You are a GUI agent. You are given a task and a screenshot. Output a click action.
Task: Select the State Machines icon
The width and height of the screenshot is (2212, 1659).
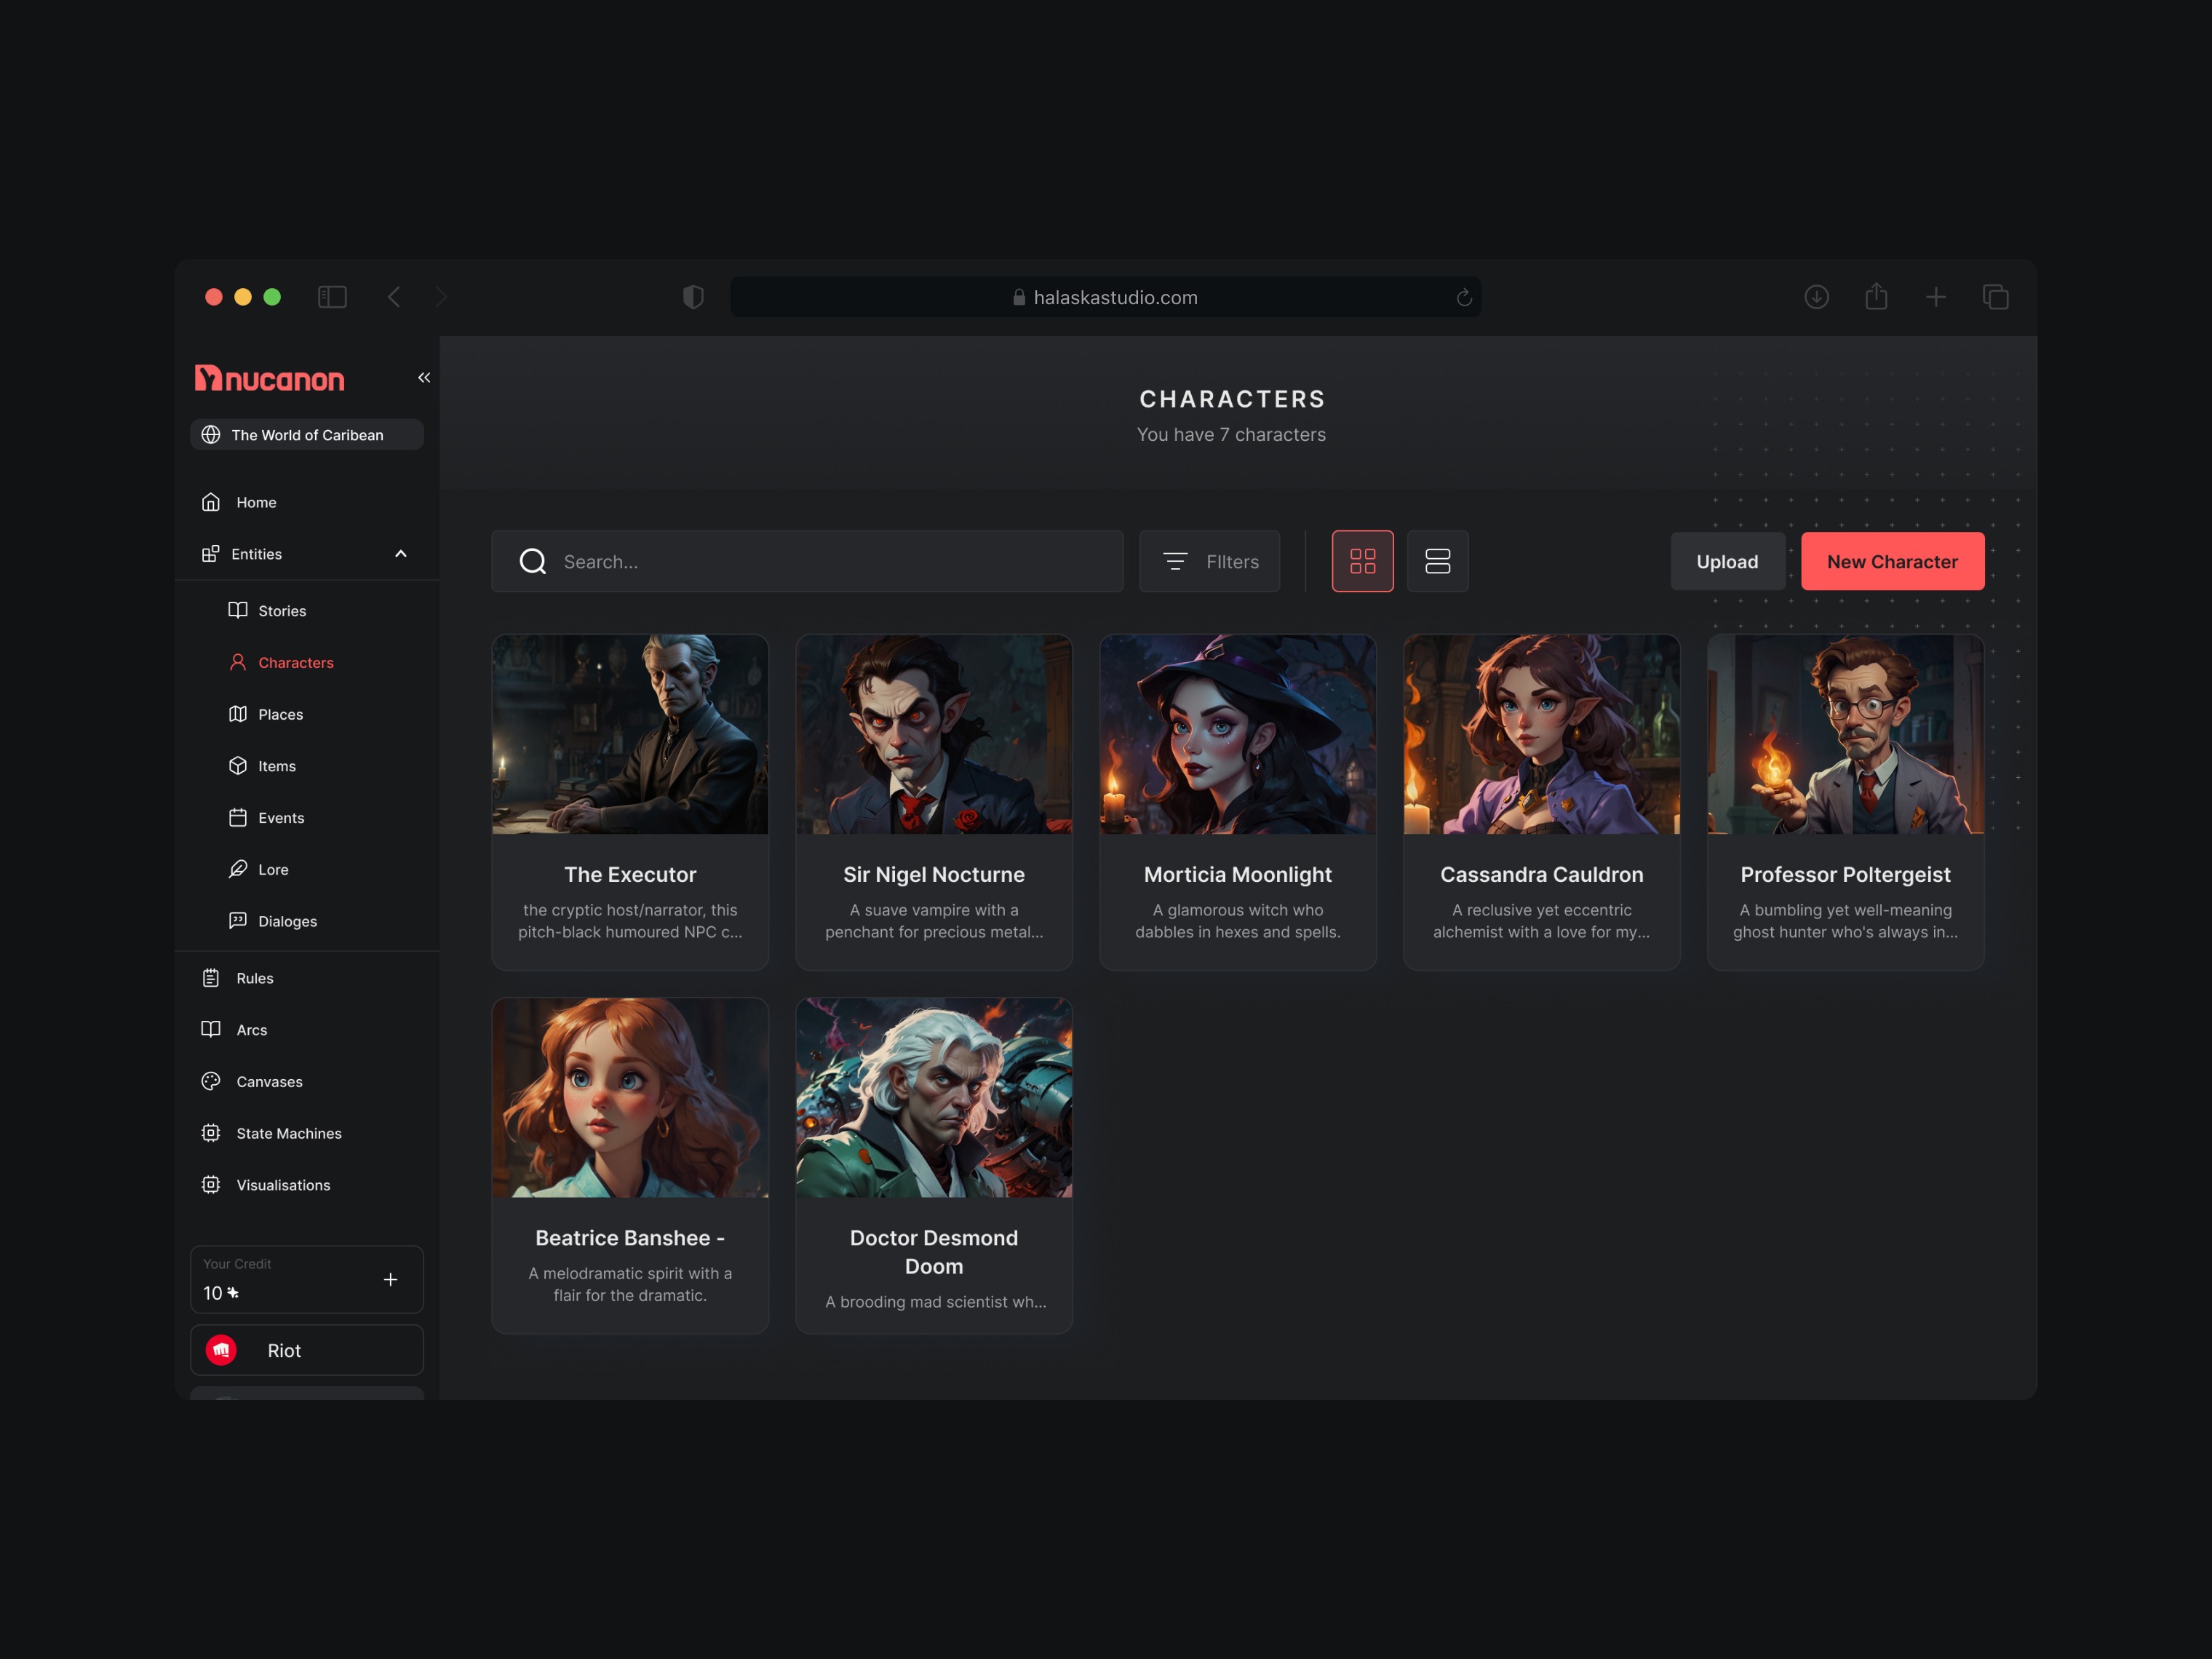point(210,1132)
